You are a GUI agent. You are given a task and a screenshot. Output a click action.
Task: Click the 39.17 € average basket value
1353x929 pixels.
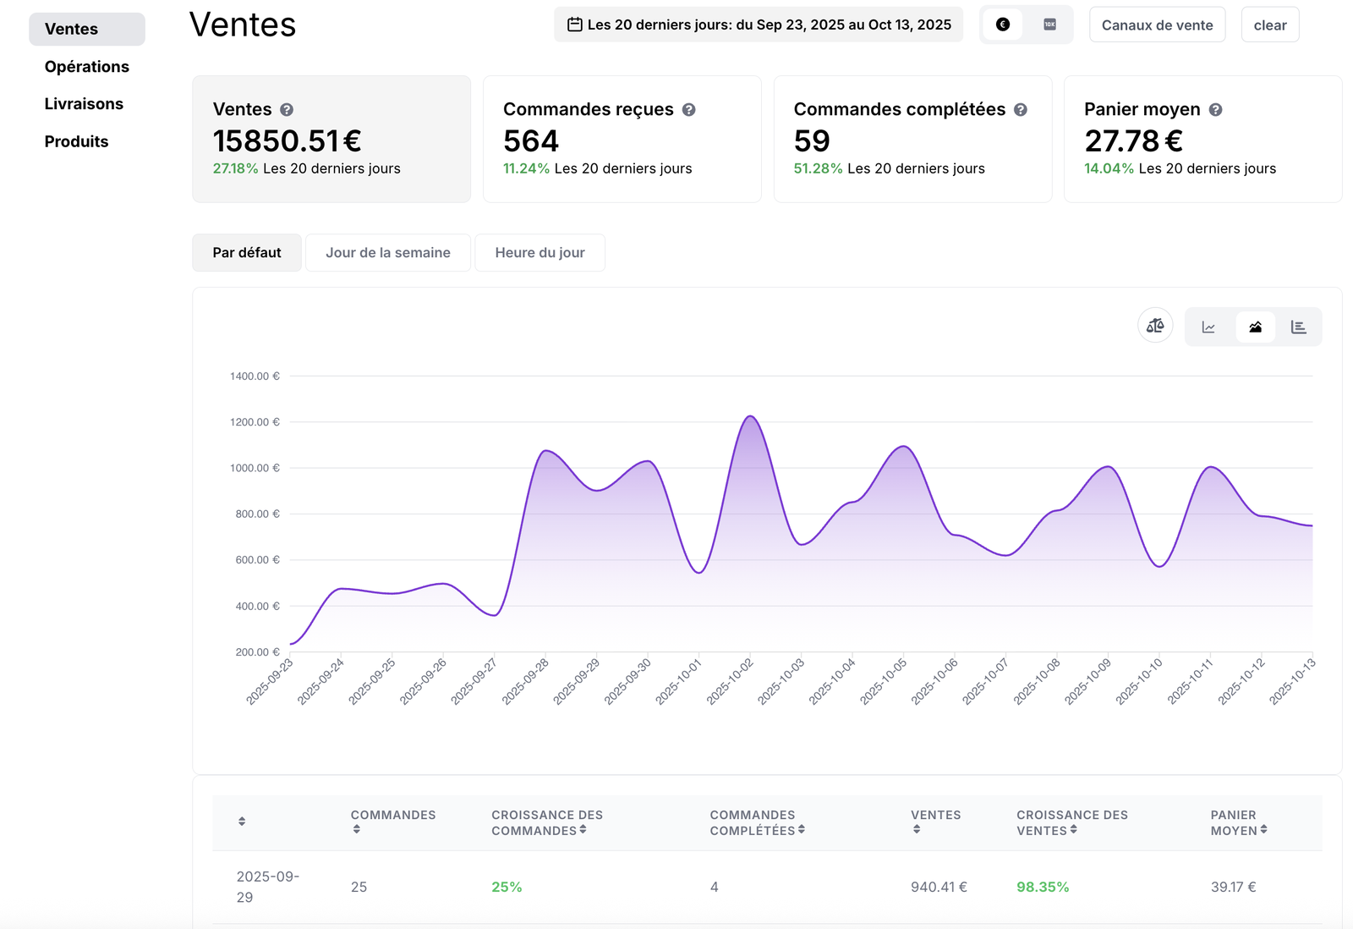(1233, 887)
